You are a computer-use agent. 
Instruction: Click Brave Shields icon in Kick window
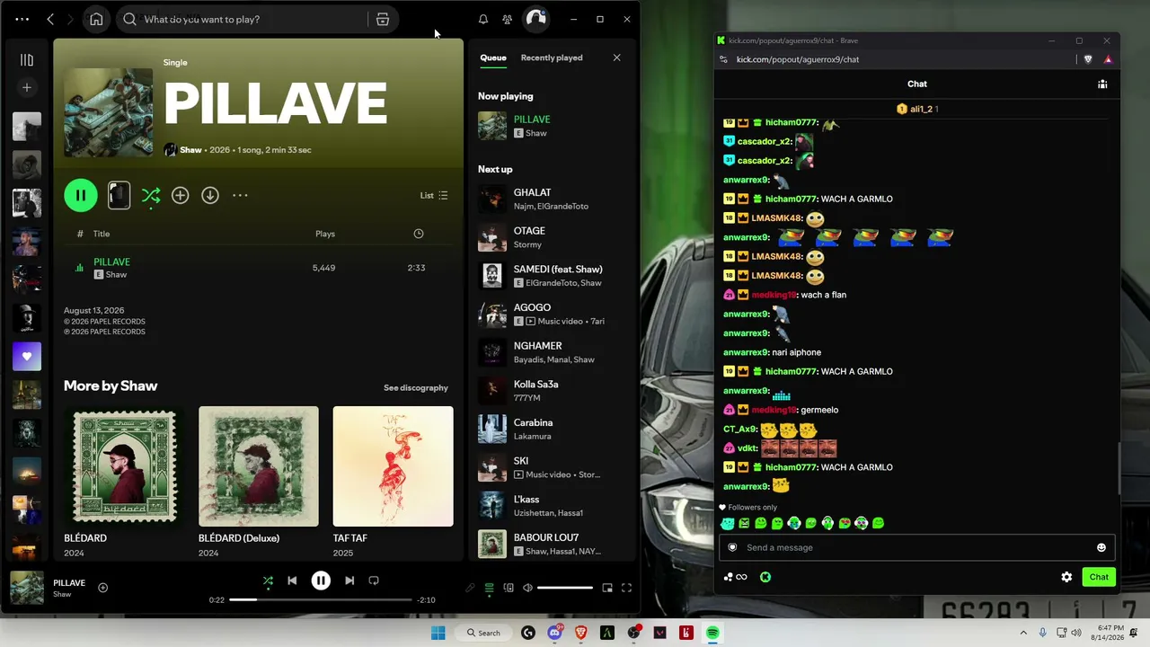pos(1088,59)
